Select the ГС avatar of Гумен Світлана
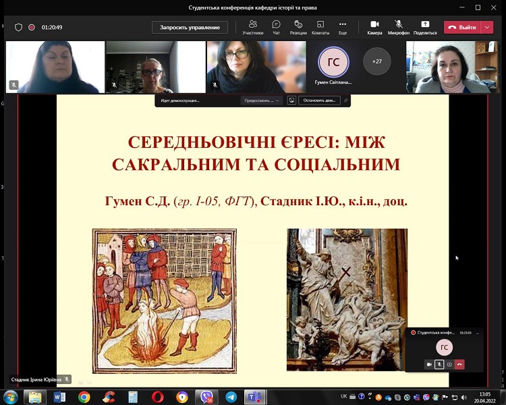The image size is (506, 405). coord(333,62)
